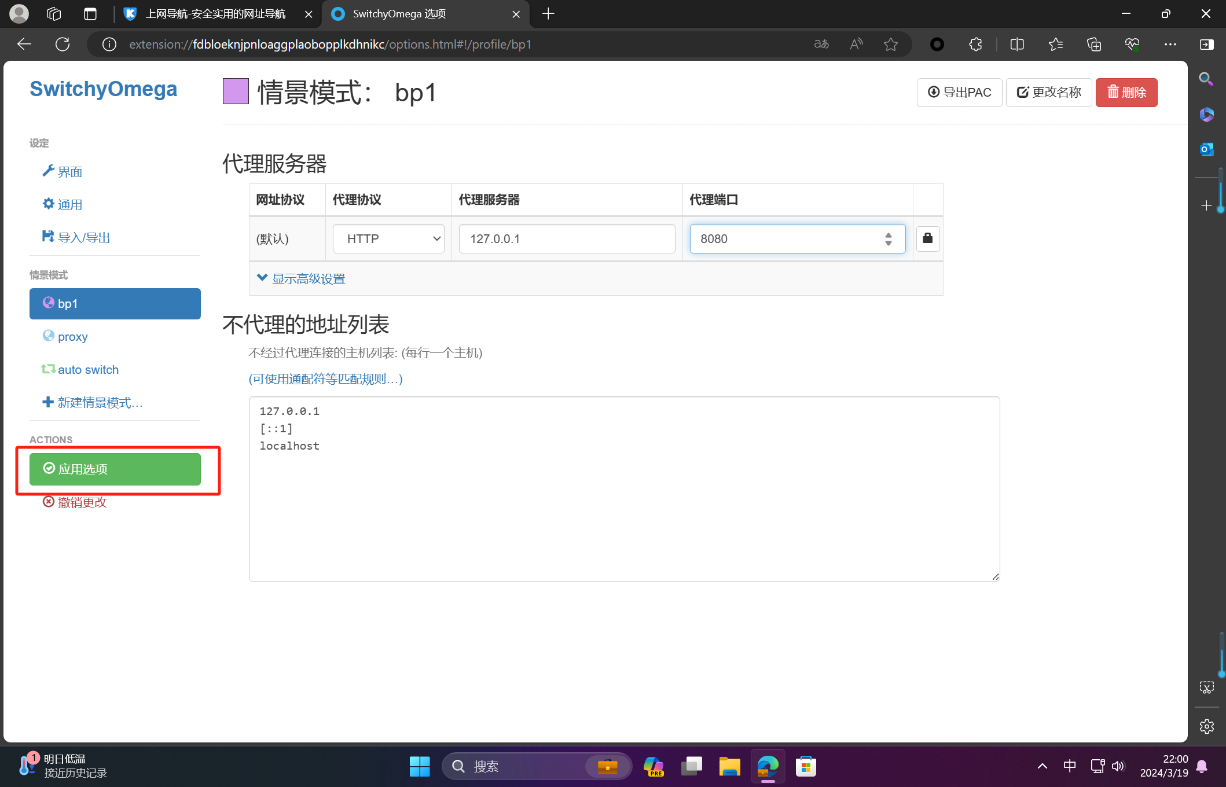Open the HTTP 代理协议 dropdown
This screenshot has height=787, width=1226.
[x=388, y=238]
